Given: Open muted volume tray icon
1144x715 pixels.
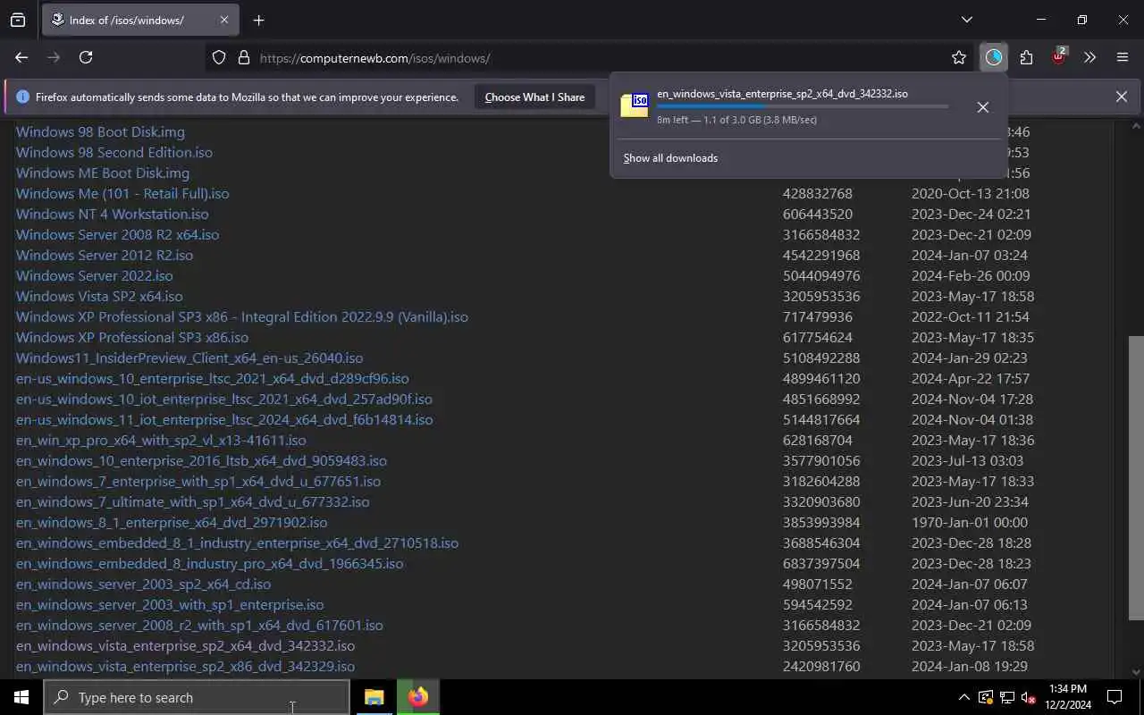Looking at the screenshot, I should pyautogui.click(x=1028, y=697).
